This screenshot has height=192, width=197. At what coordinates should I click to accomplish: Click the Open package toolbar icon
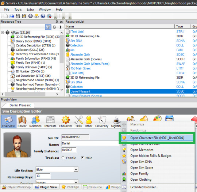click(x=12, y=16)
